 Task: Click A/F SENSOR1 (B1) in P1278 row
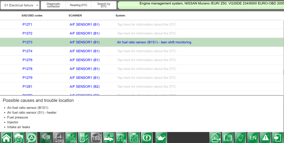pos(85,69)
